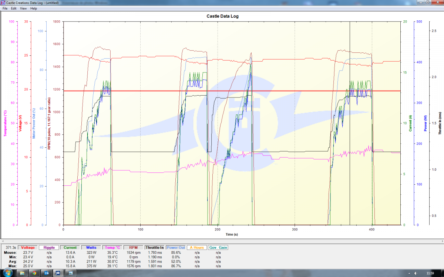This screenshot has width=444, height=277.
Task: Click the Min voltage value 23.4 V
Action: 28,257
